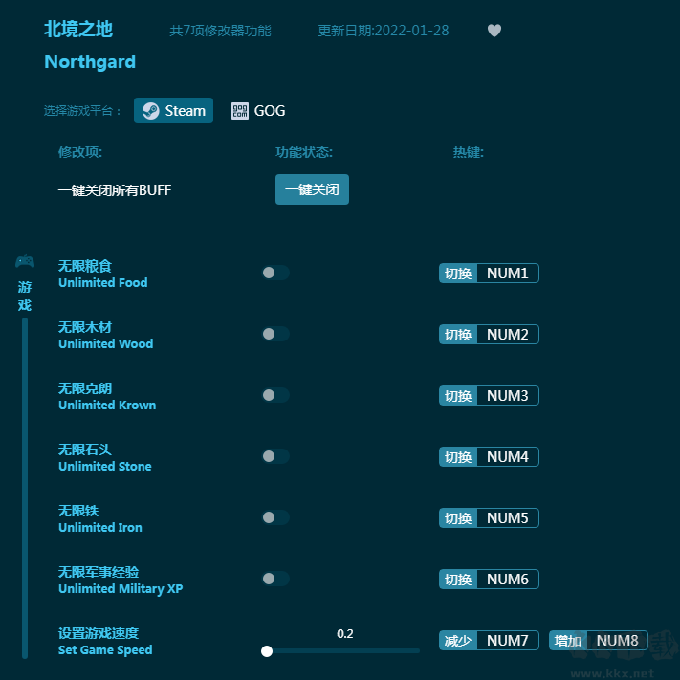Click the 0.2 game speed value
Image resolution: width=680 pixels, height=680 pixels.
coord(344,633)
